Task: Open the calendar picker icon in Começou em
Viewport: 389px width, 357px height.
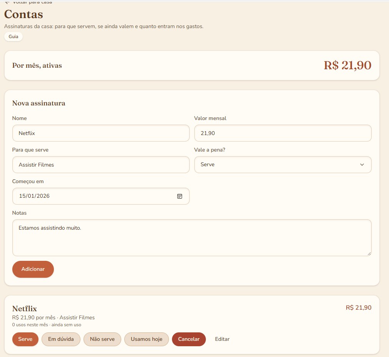Action: [180, 196]
